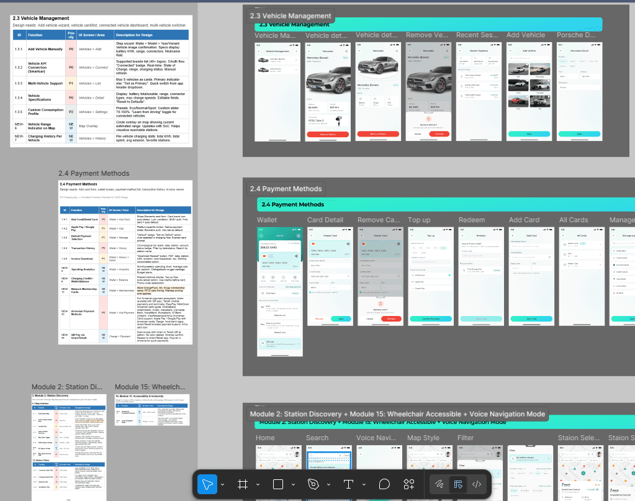
Task: Click the Add Vehicle screen with car photos
Action: [529, 92]
